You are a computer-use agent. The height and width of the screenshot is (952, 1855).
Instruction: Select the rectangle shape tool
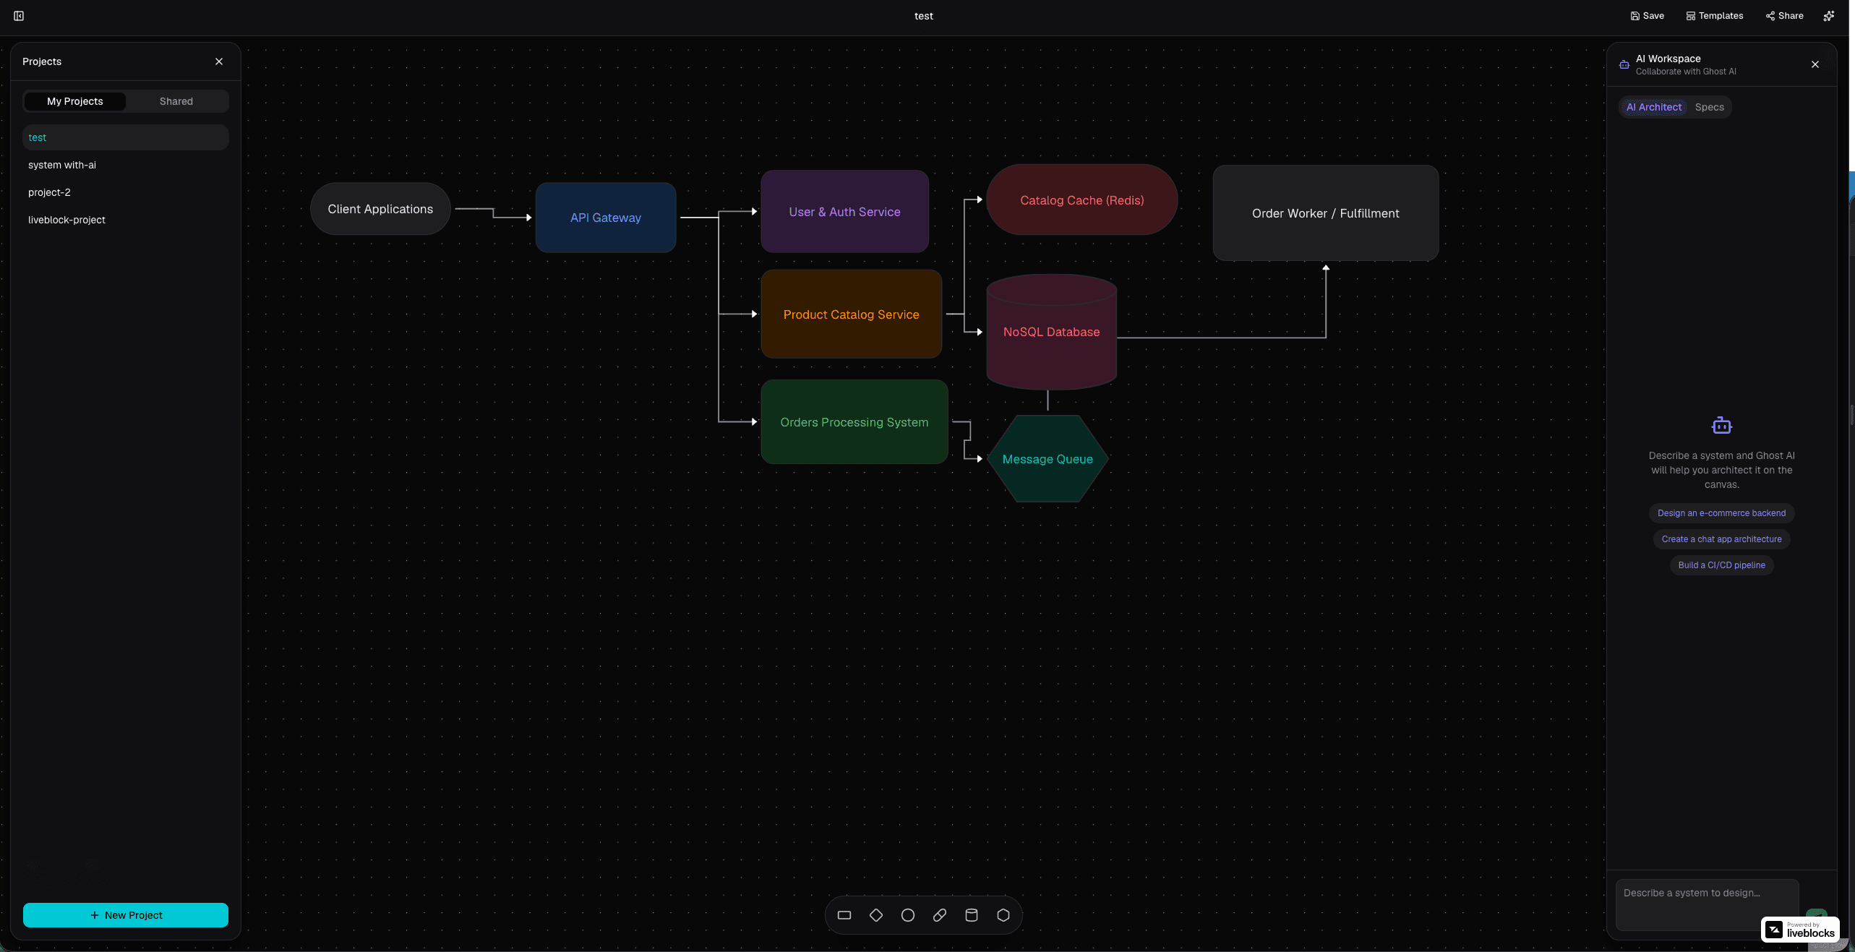click(844, 915)
